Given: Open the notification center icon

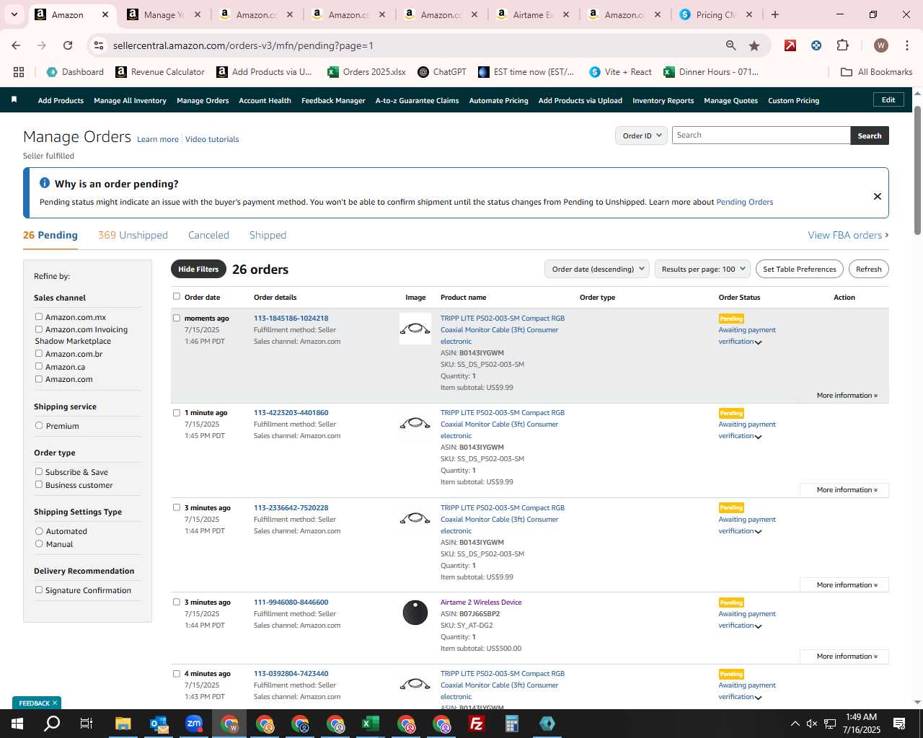Looking at the screenshot, I should coord(899,724).
